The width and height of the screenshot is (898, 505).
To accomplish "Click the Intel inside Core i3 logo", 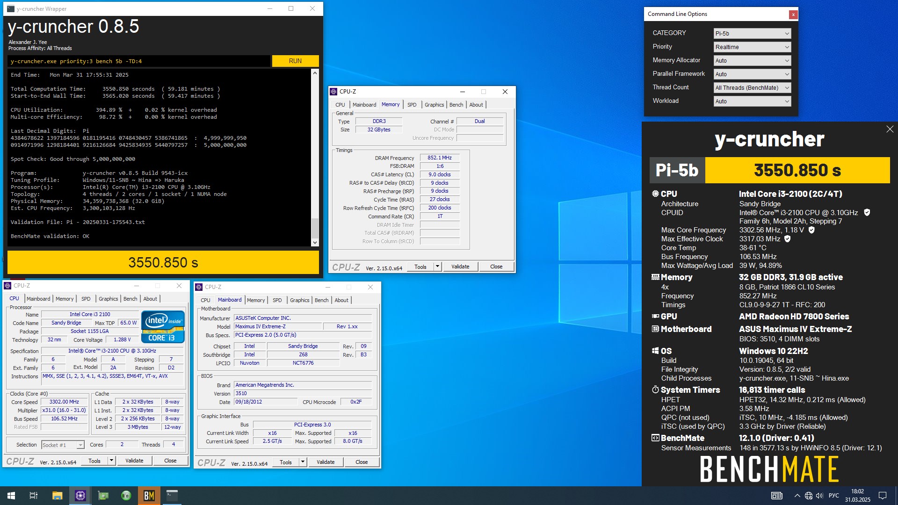I will click(163, 326).
